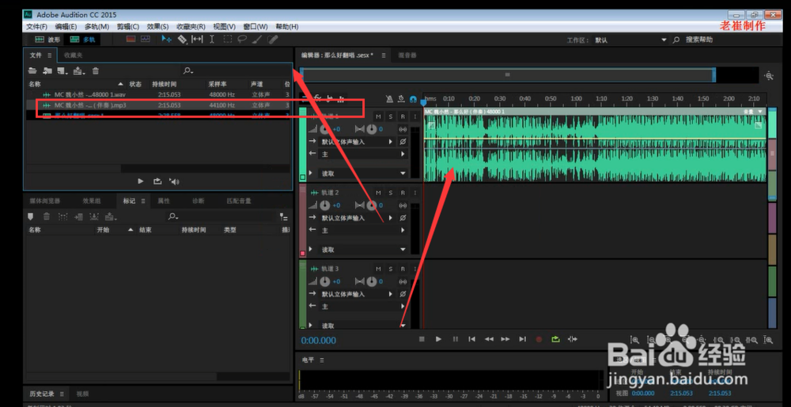Toggle green loop playback button
Viewport: 791px width, 407px height.
[x=555, y=340]
